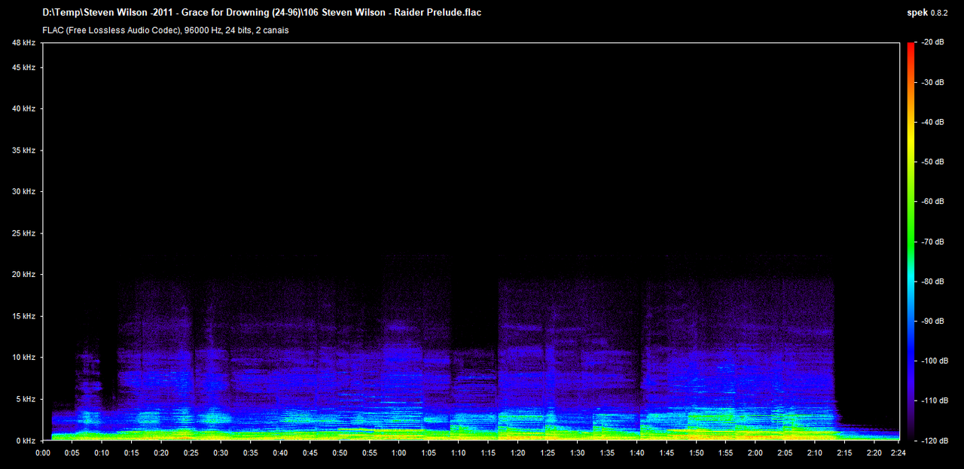Click the 30 kHz frequency label
This screenshot has width=964, height=469.
pyautogui.click(x=23, y=192)
